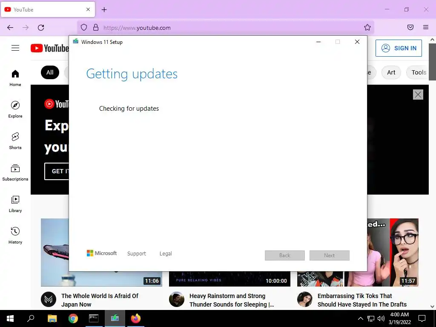Open taskbar Search

31,318
